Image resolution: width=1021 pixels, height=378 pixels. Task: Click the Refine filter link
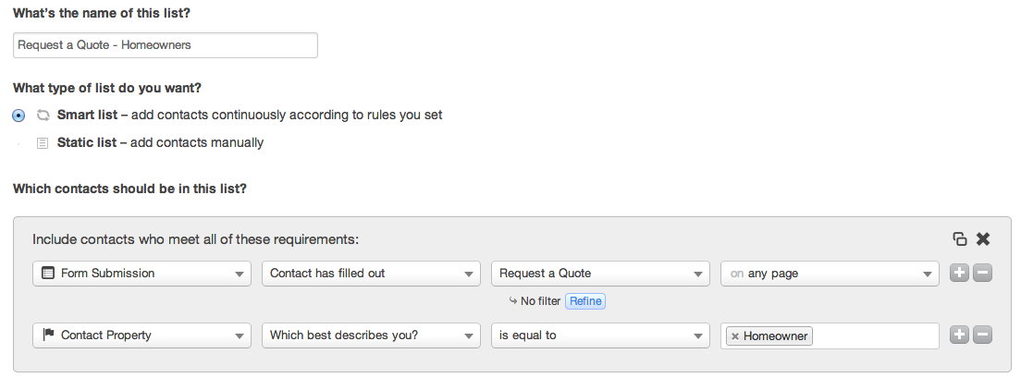click(x=585, y=301)
